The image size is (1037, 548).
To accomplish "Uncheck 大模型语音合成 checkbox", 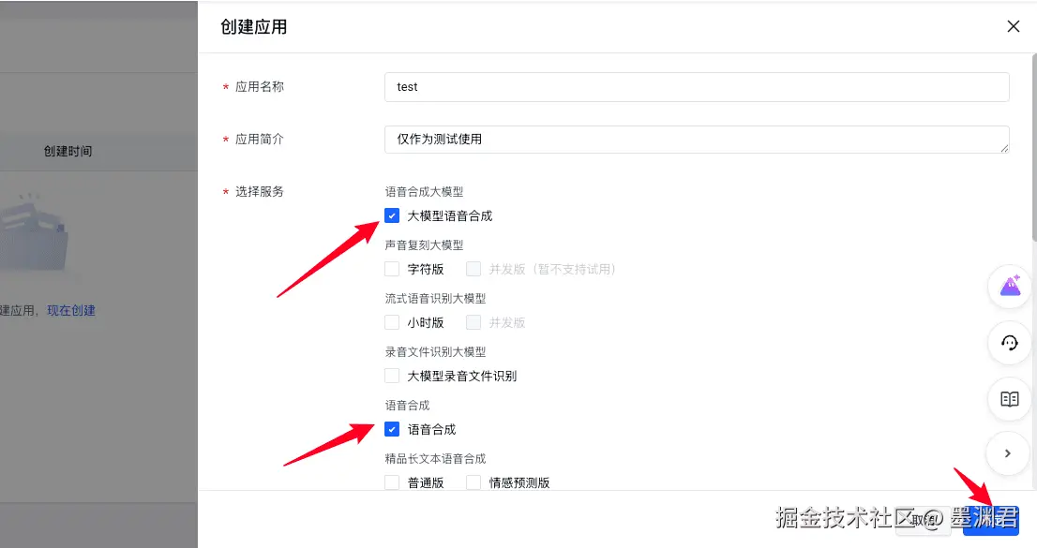I will click(x=392, y=215).
